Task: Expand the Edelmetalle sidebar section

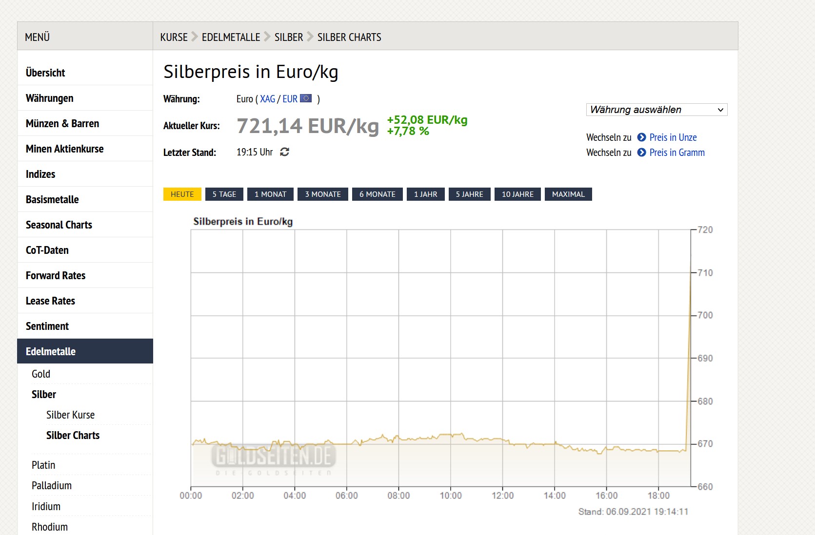Action: 51,351
